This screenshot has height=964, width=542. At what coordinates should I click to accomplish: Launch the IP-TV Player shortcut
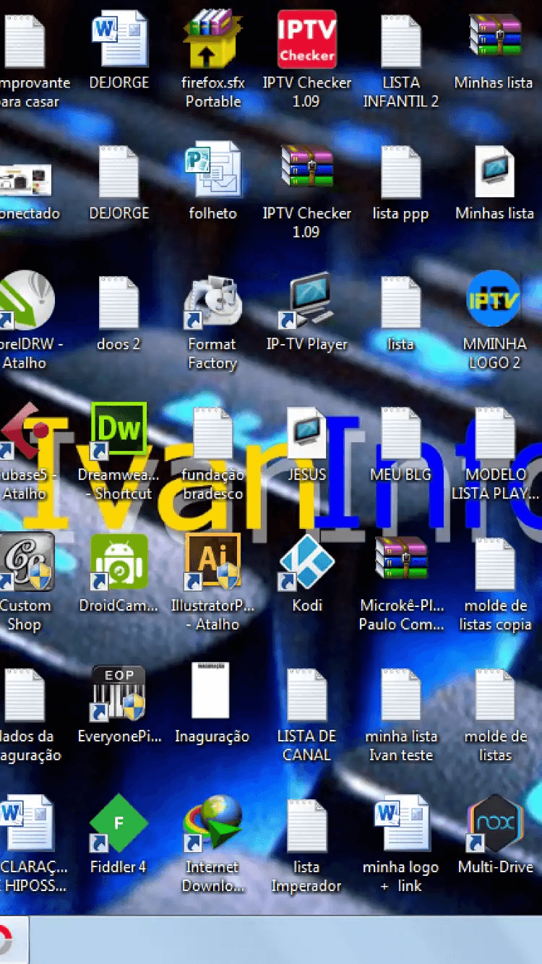tap(307, 301)
